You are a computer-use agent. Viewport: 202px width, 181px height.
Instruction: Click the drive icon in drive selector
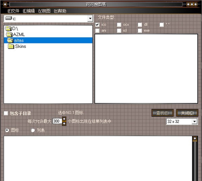(x=8, y=18)
